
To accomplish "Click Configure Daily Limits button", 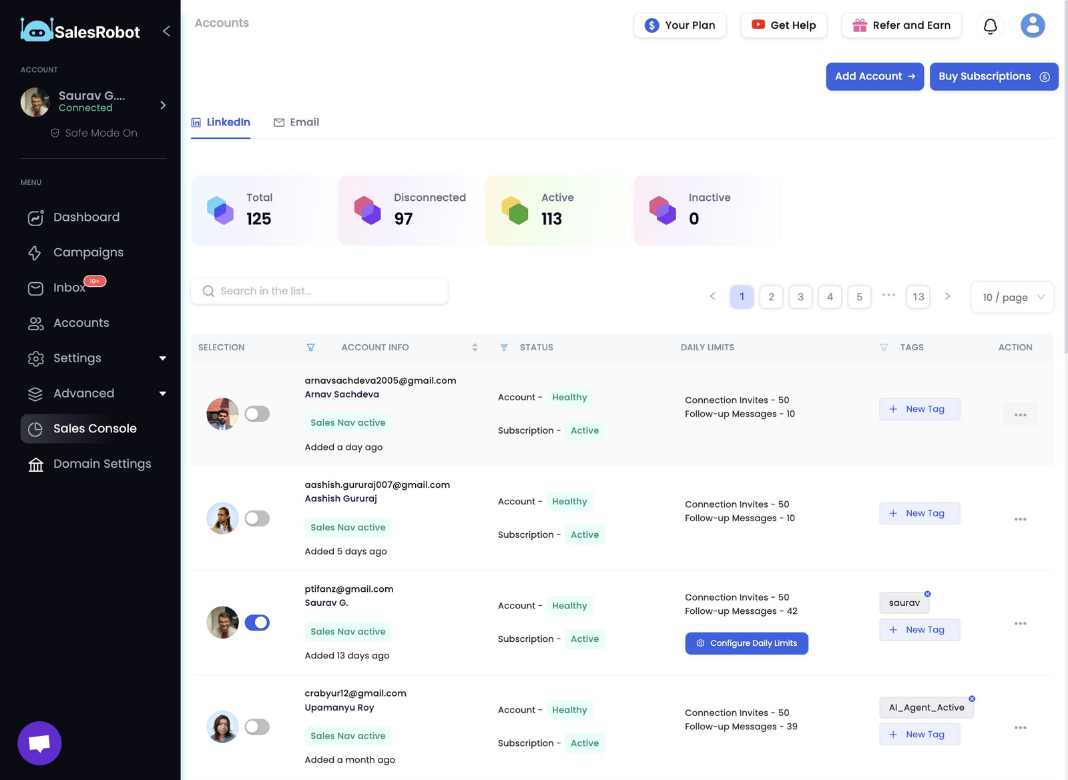I will 746,643.
